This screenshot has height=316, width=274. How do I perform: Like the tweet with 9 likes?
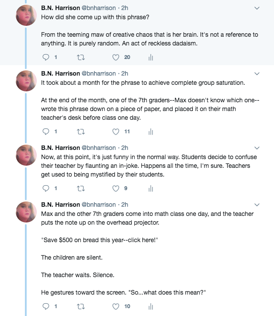click(x=116, y=188)
